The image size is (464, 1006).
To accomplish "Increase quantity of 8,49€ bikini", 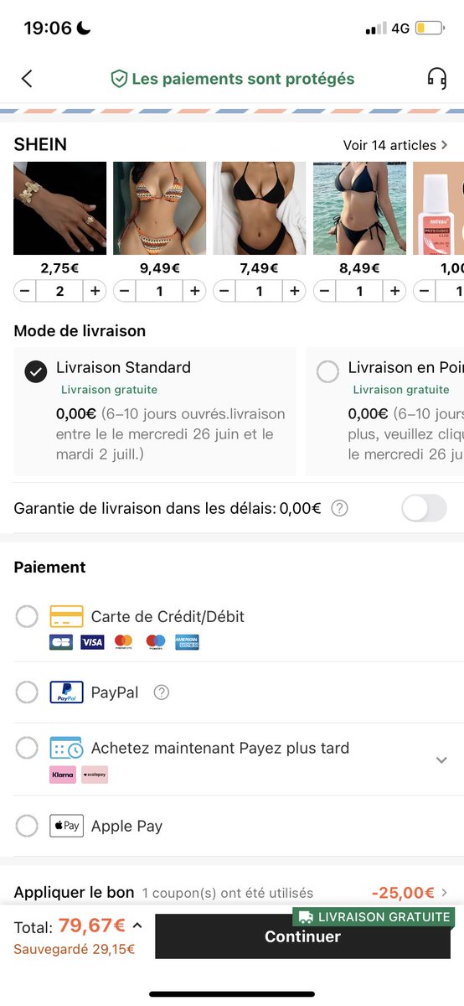I will [394, 291].
